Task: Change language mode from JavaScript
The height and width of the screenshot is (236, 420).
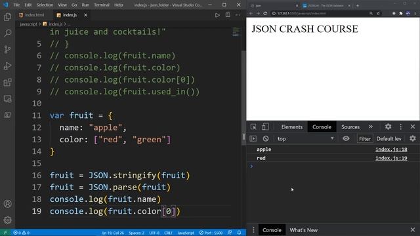Action: [x=186, y=233]
